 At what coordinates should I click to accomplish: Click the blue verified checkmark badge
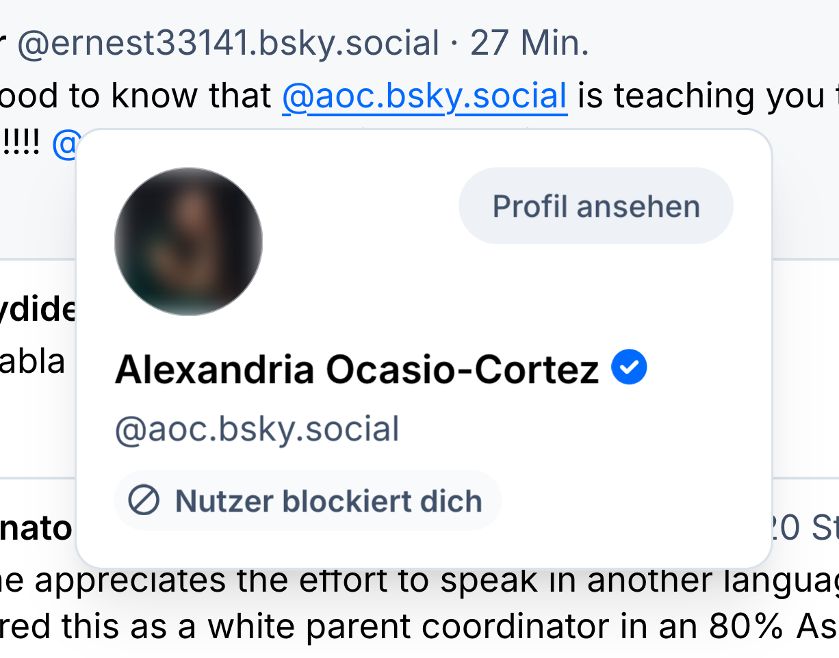point(629,367)
